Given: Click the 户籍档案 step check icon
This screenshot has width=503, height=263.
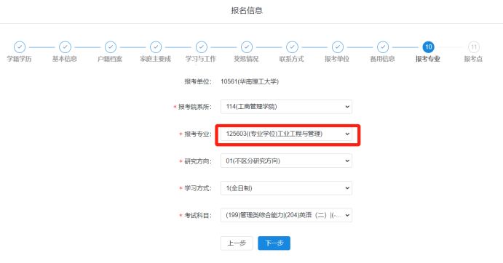Looking at the screenshot, I should (x=111, y=47).
